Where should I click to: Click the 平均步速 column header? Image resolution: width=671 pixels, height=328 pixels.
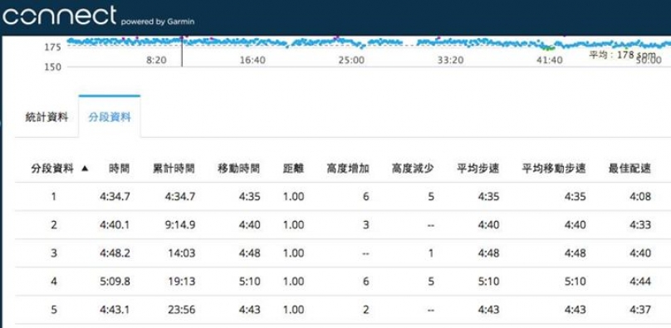pos(478,169)
